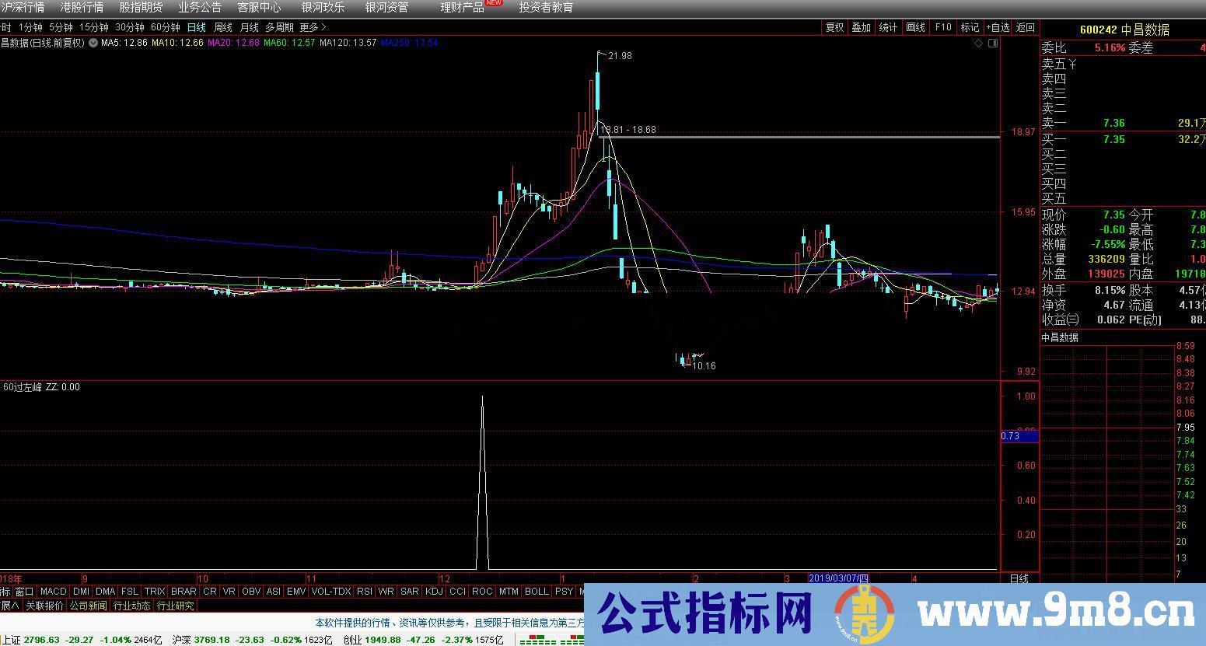Switch the chart to the 5分钟 period

tap(61, 27)
